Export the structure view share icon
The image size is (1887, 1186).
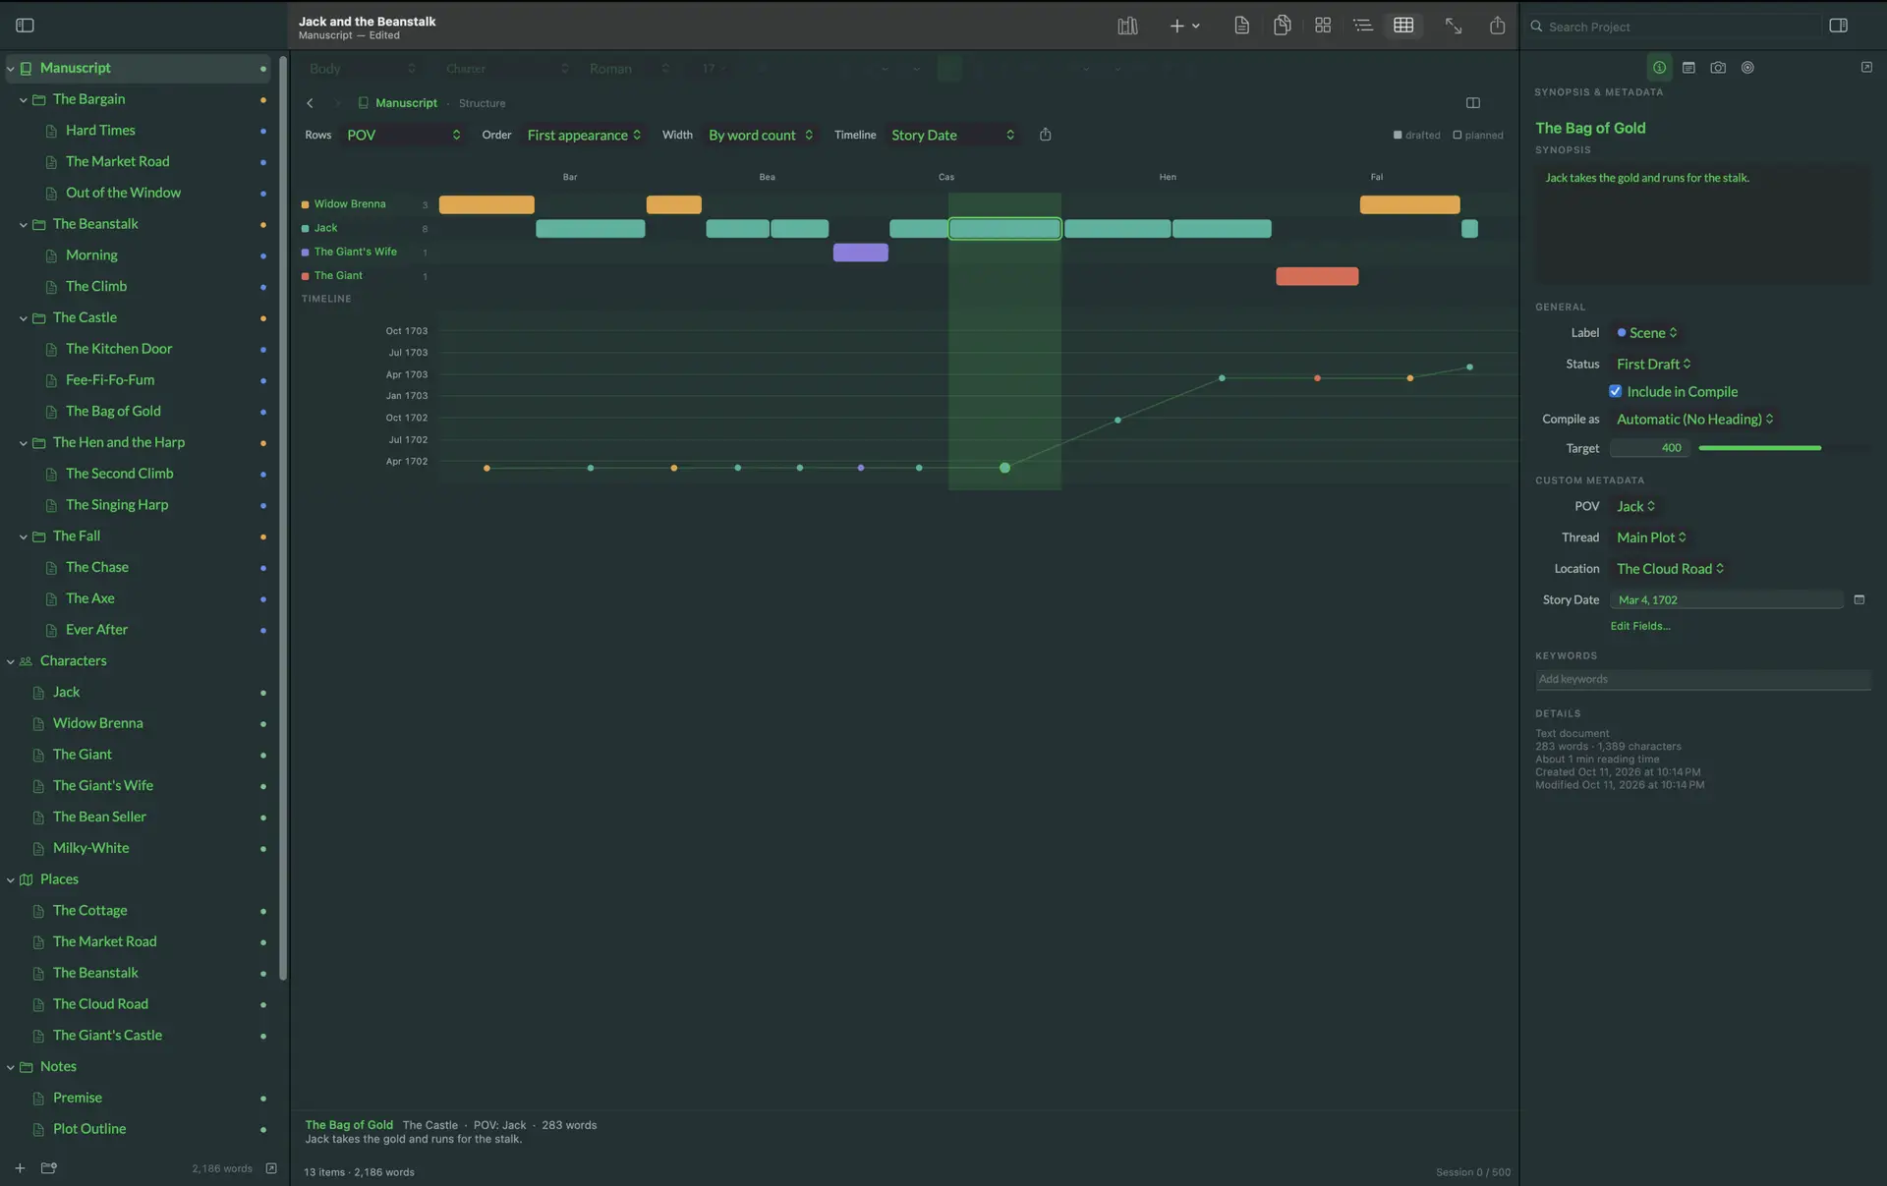tap(1045, 135)
